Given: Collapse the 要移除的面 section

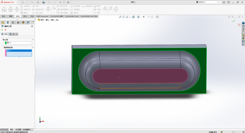Looking at the screenshot, I should [33, 47].
